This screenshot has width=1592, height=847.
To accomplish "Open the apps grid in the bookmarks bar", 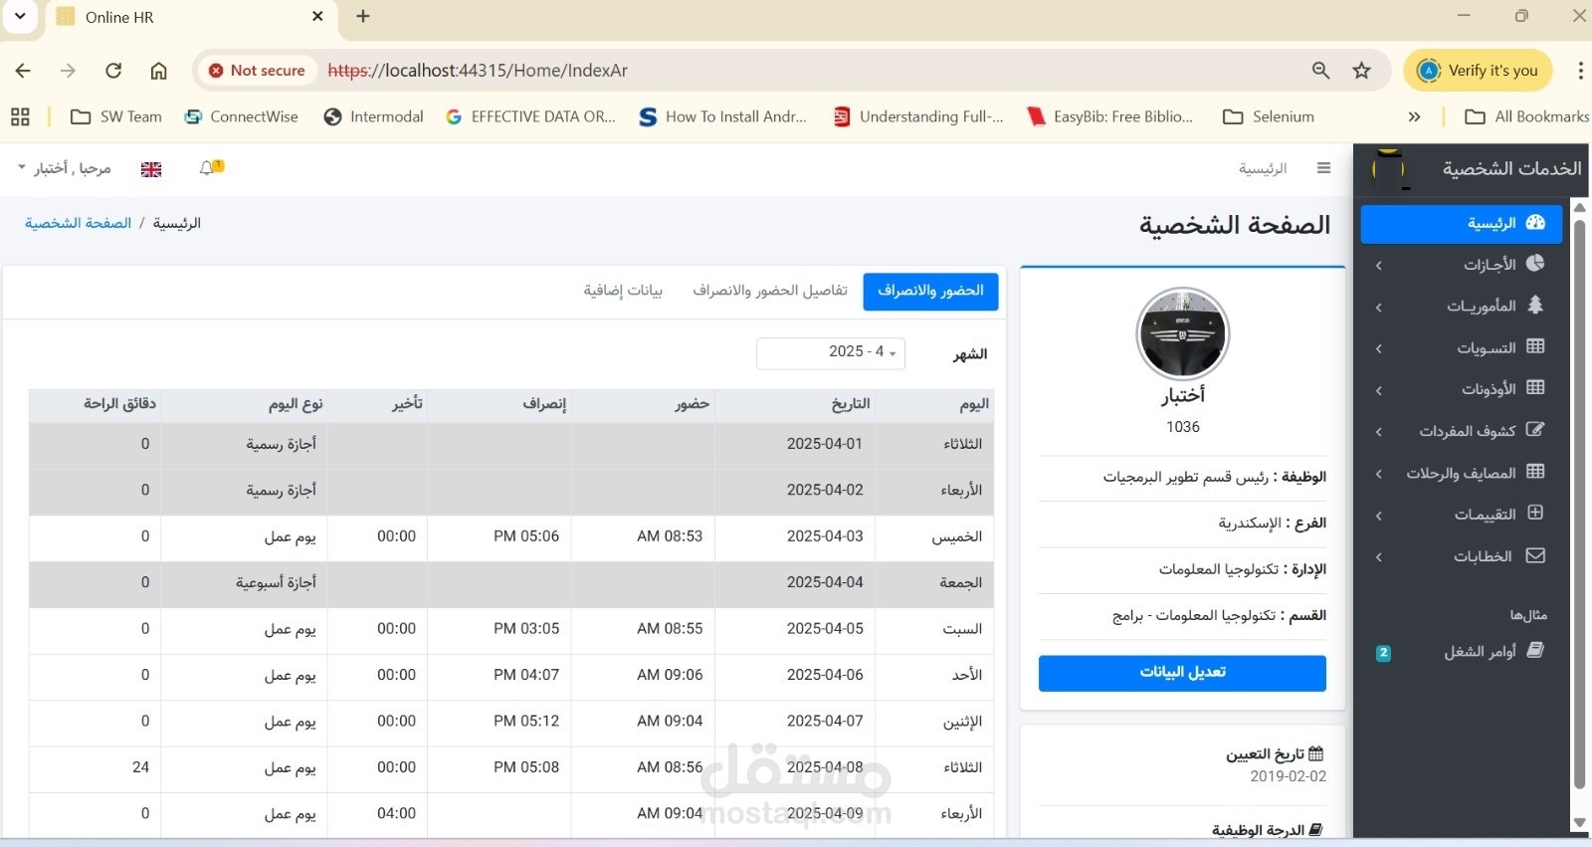I will [20, 116].
